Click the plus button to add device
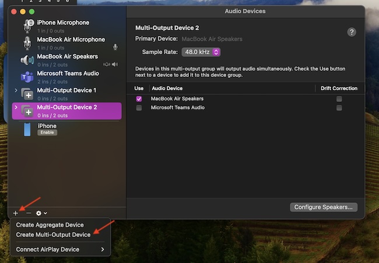This screenshot has width=379, height=263. (16, 214)
